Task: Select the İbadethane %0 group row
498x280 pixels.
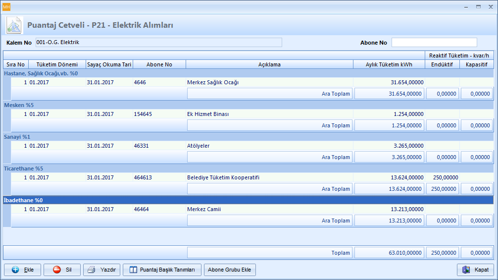Action: 24,200
